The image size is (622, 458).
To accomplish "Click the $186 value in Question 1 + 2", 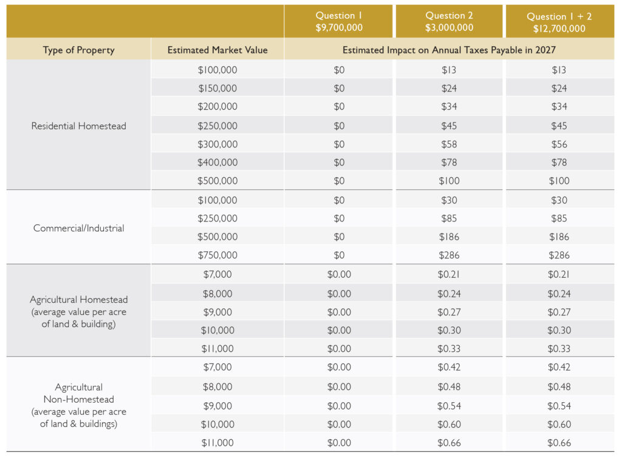I will coord(559,237).
